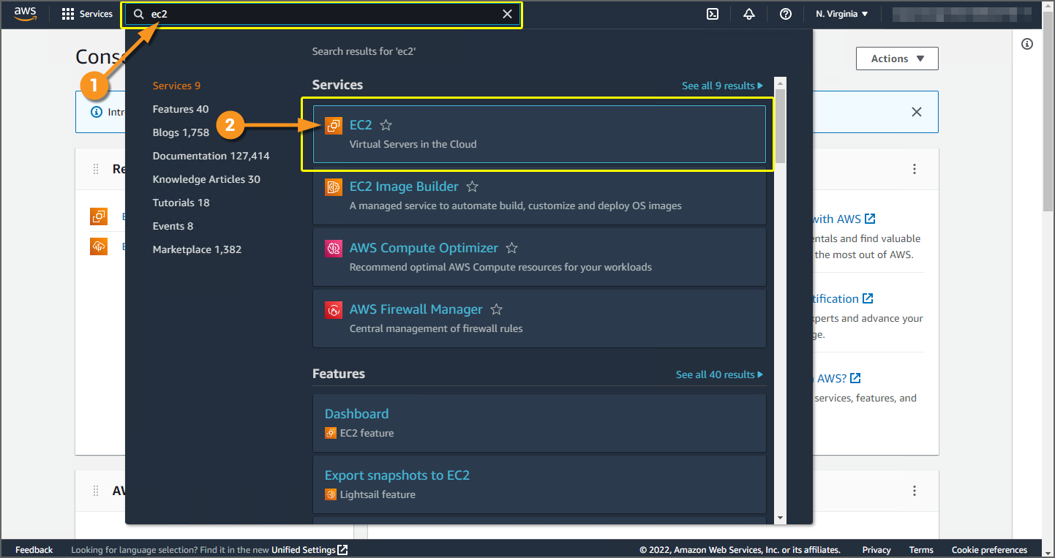Click the ec2 search input field
Viewport: 1055px width, 558px height.
pyautogui.click(x=322, y=14)
